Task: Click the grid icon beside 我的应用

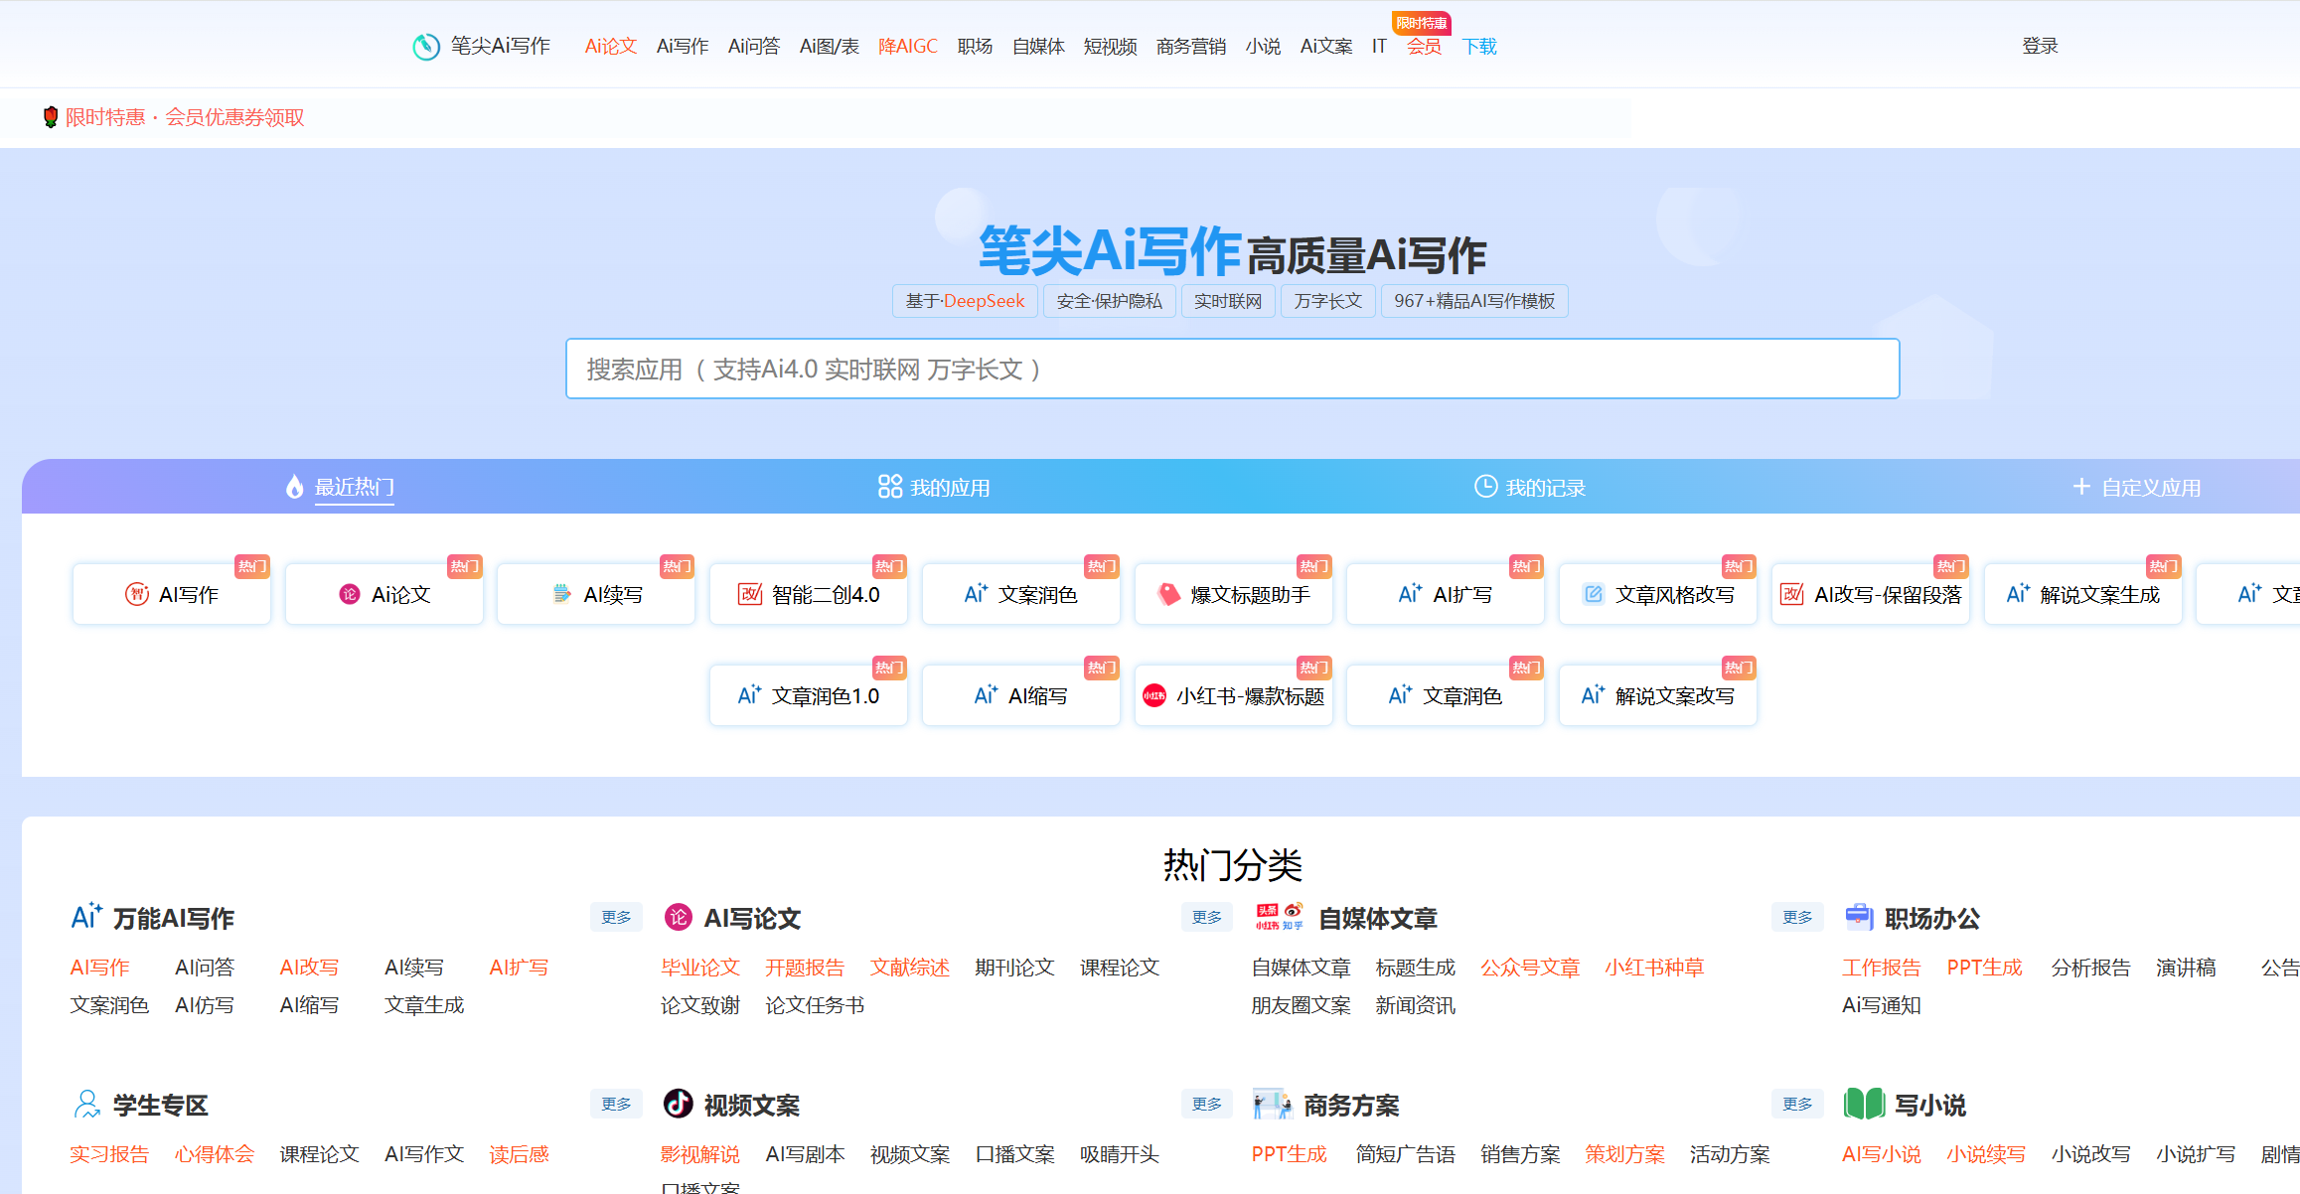Action: pos(889,487)
